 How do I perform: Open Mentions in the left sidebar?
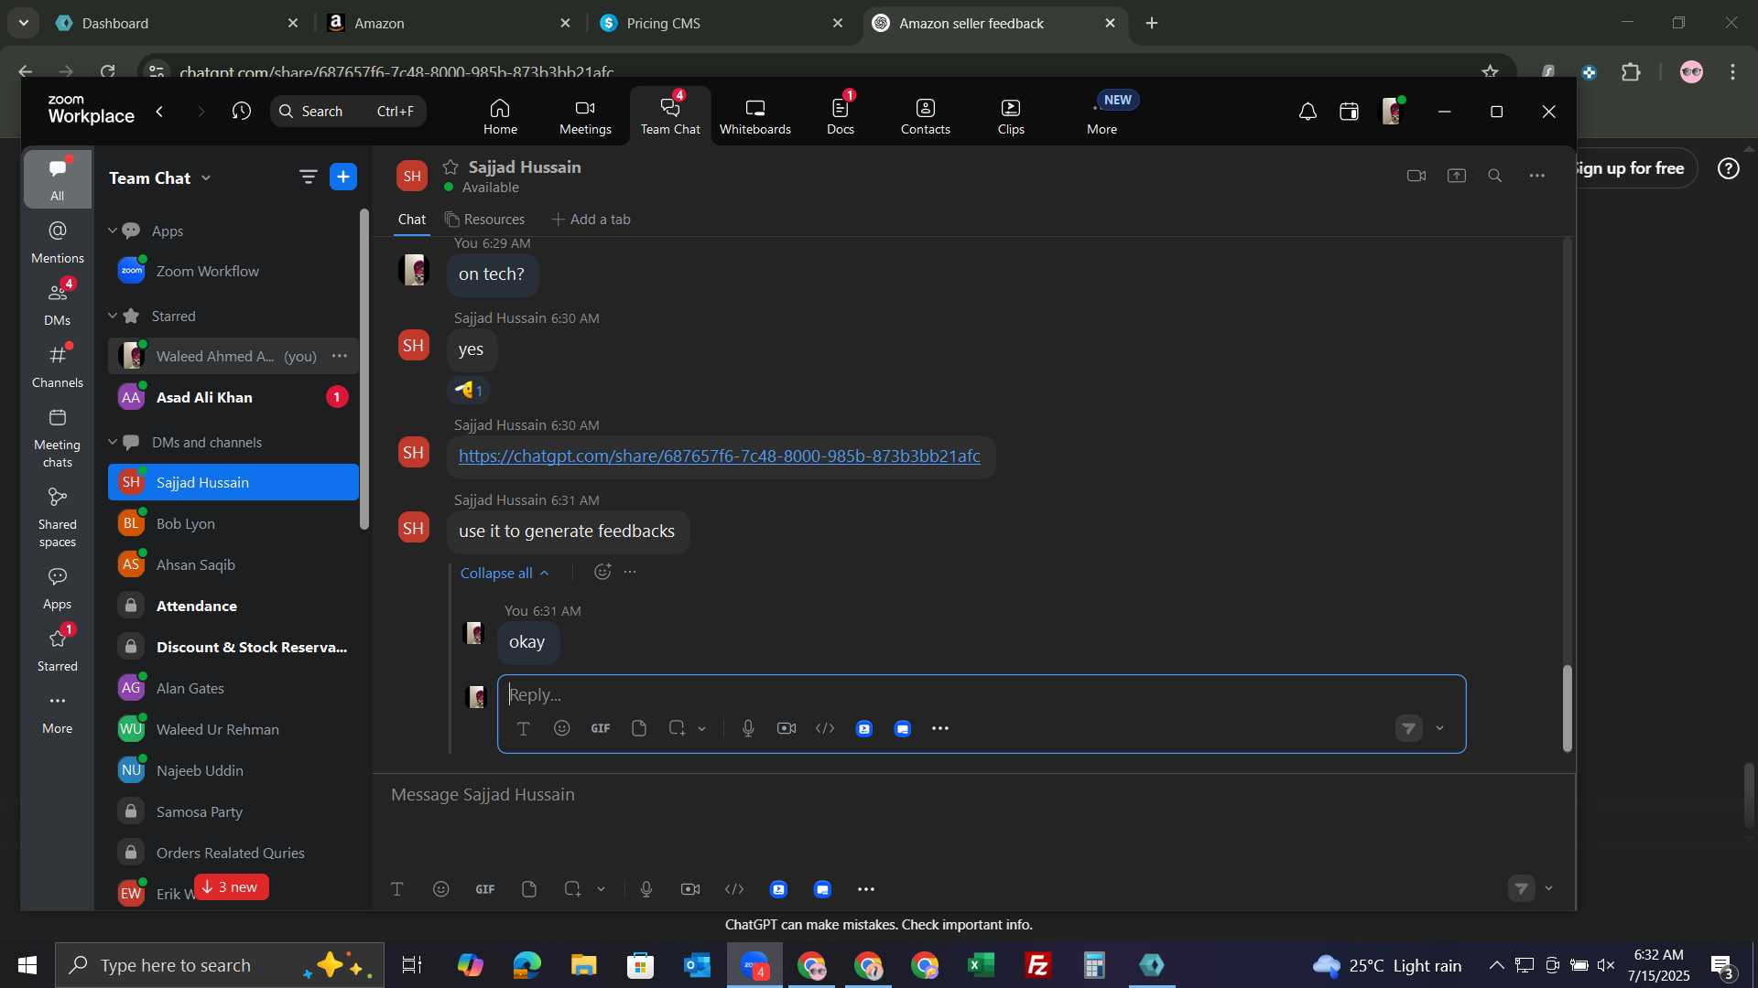pos(58,242)
